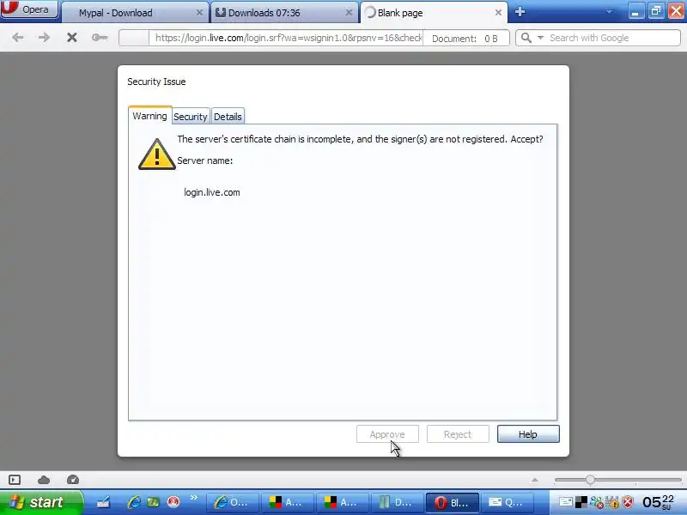Image resolution: width=687 pixels, height=515 pixels.
Task: Go back with the back arrow
Action: coord(17,38)
